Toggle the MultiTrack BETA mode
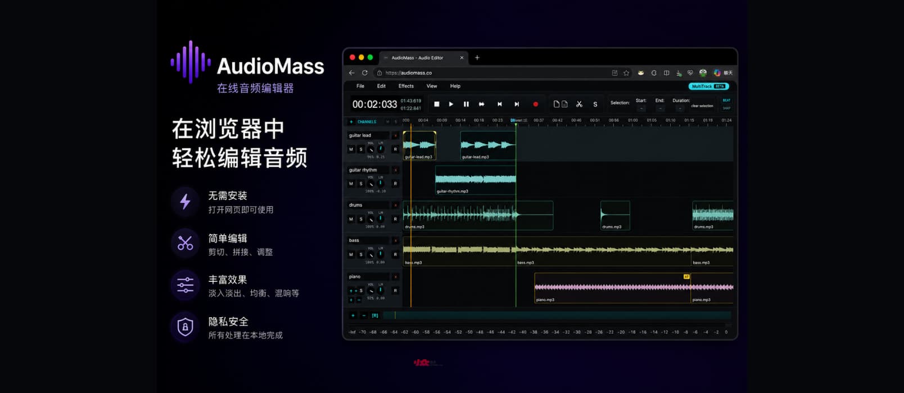Image resolution: width=904 pixels, height=393 pixels. coord(708,86)
